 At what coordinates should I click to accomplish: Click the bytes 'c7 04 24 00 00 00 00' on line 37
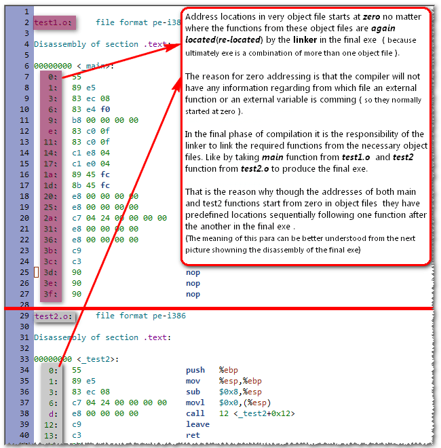click(119, 403)
